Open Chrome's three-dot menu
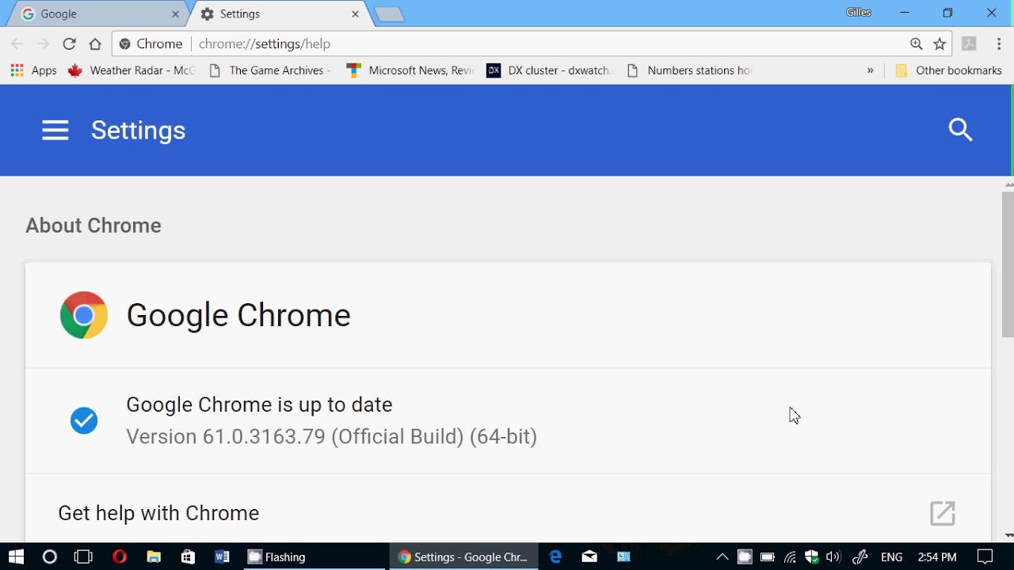The width and height of the screenshot is (1014, 570). [x=999, y=44]
